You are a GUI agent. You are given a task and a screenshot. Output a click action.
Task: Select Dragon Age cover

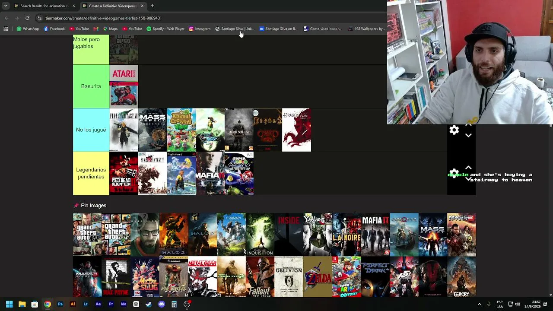(296, 130)
